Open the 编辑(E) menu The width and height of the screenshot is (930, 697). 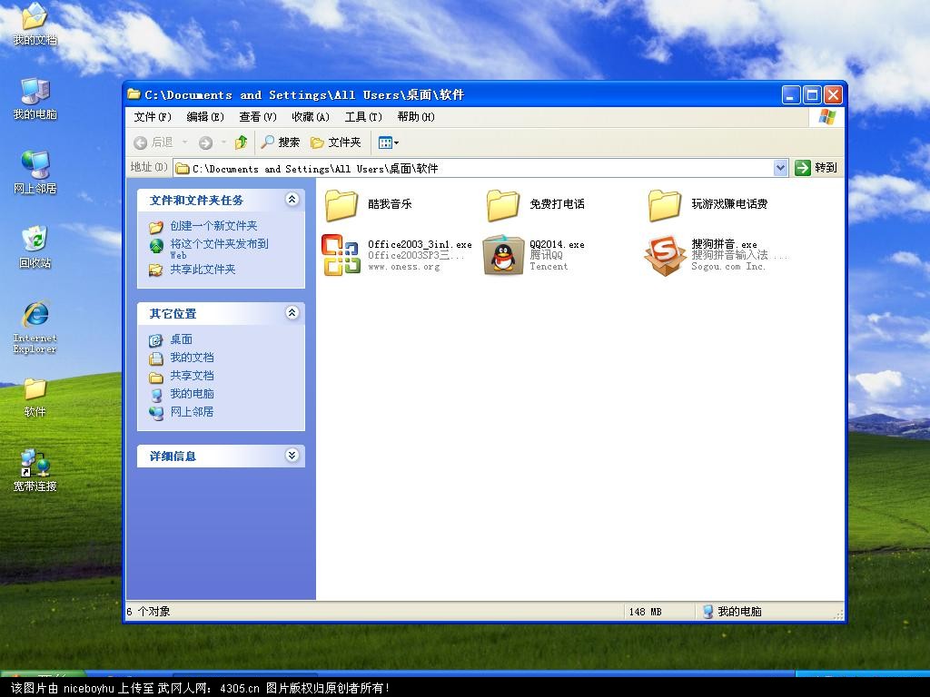point(205,117)
